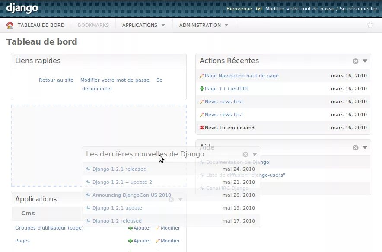Screen dimensions: 382x252
Task: Collapse the Les dernières nouvelles de Django module
Action: (255, 154)
